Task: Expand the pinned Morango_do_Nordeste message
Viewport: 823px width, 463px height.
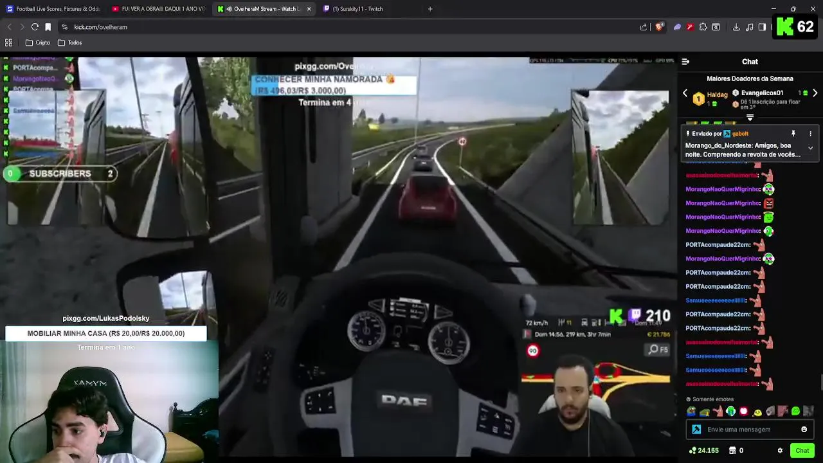Action: 810,148
